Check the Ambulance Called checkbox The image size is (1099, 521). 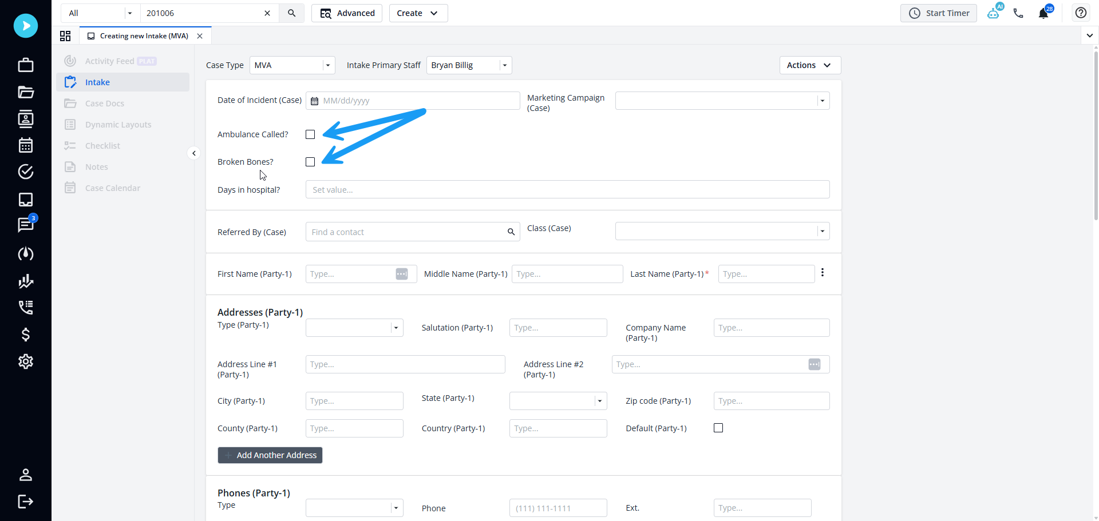(310, 134)
